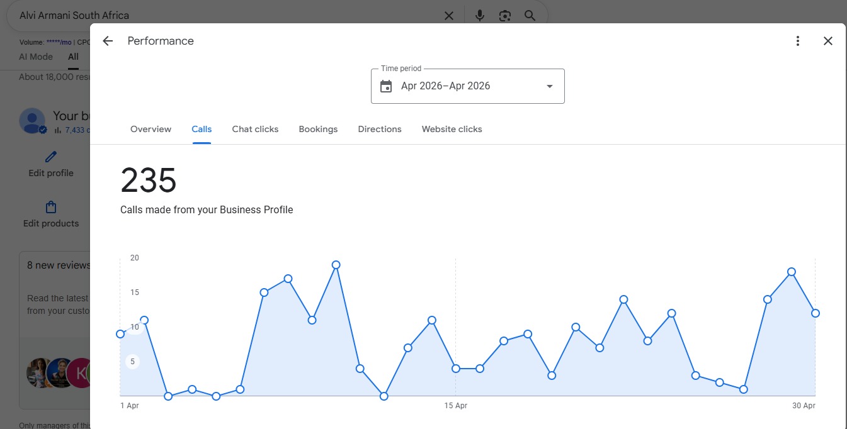Click the business profile avatar

pyautogui.click(x=32, y=121)
